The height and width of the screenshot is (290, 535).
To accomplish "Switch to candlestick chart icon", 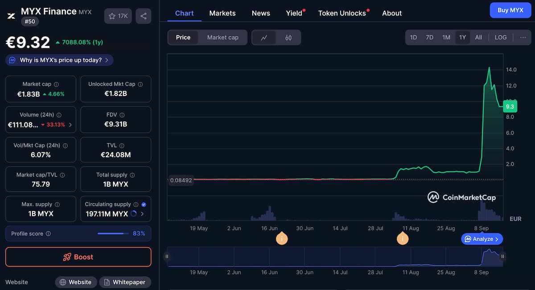I will 288,37.
